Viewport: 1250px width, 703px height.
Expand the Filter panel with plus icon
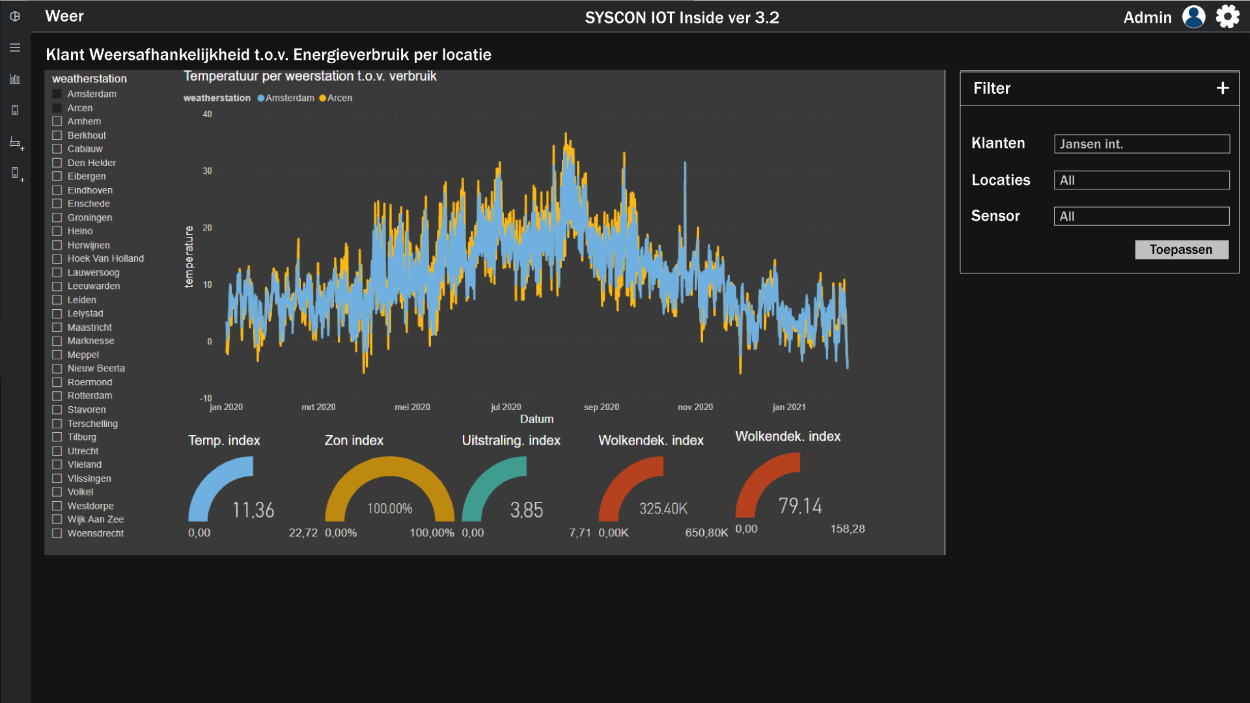[x=1222, y=89]
